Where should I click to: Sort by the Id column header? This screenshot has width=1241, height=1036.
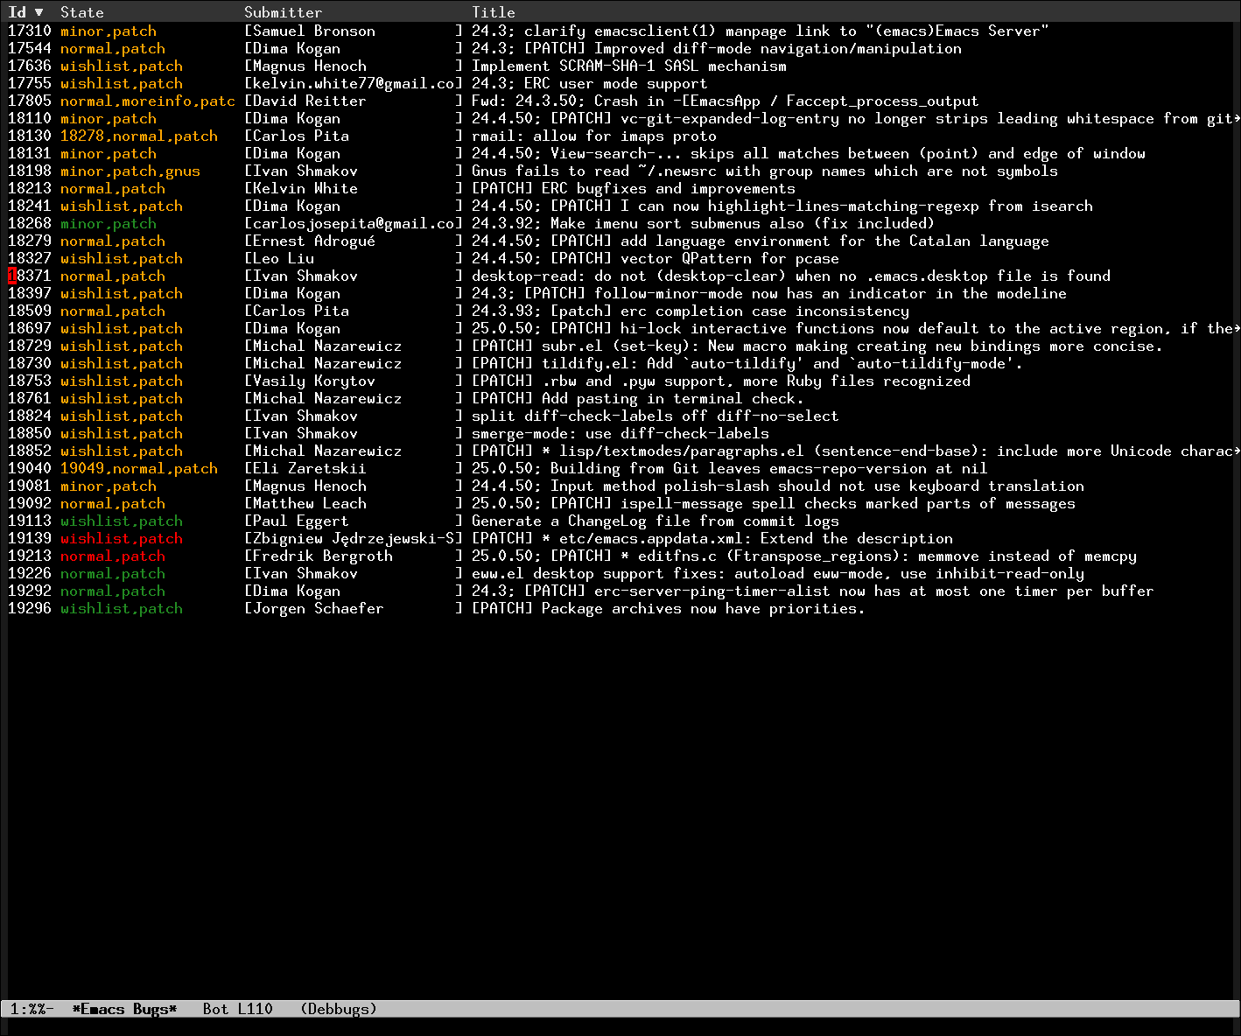pyautogui.click(x=18, y=12)
